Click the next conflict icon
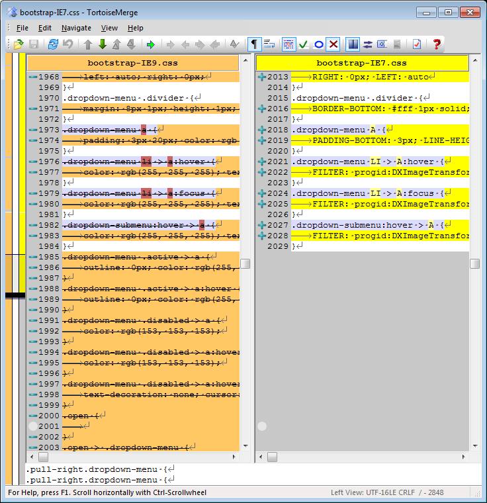Screen dimensions: 487x503 [x=131, y=44]
